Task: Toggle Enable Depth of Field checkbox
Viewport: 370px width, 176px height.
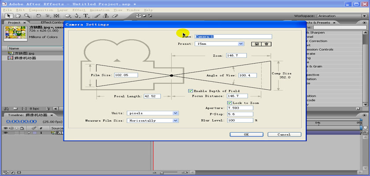Action: point(190,91)
